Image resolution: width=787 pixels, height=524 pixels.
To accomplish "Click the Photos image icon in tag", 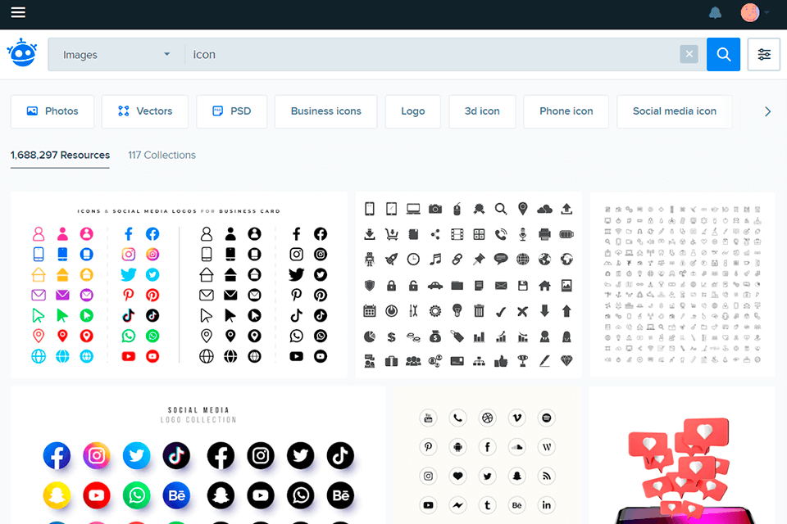I will coord(32,111).
